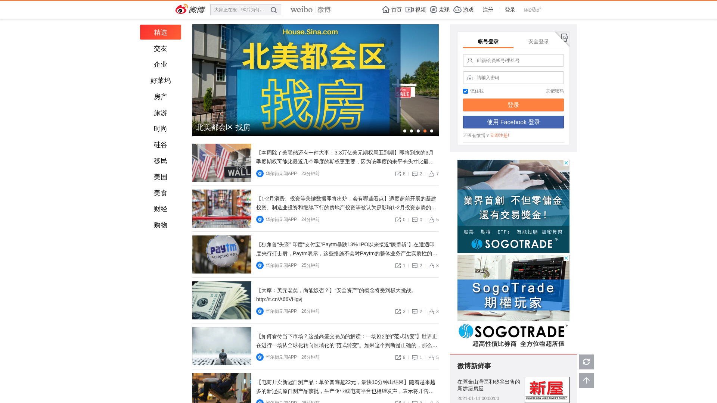Select 硅谷 category in sidebar
The width and height of the screenshot is (717, 403).
[161, 145]
